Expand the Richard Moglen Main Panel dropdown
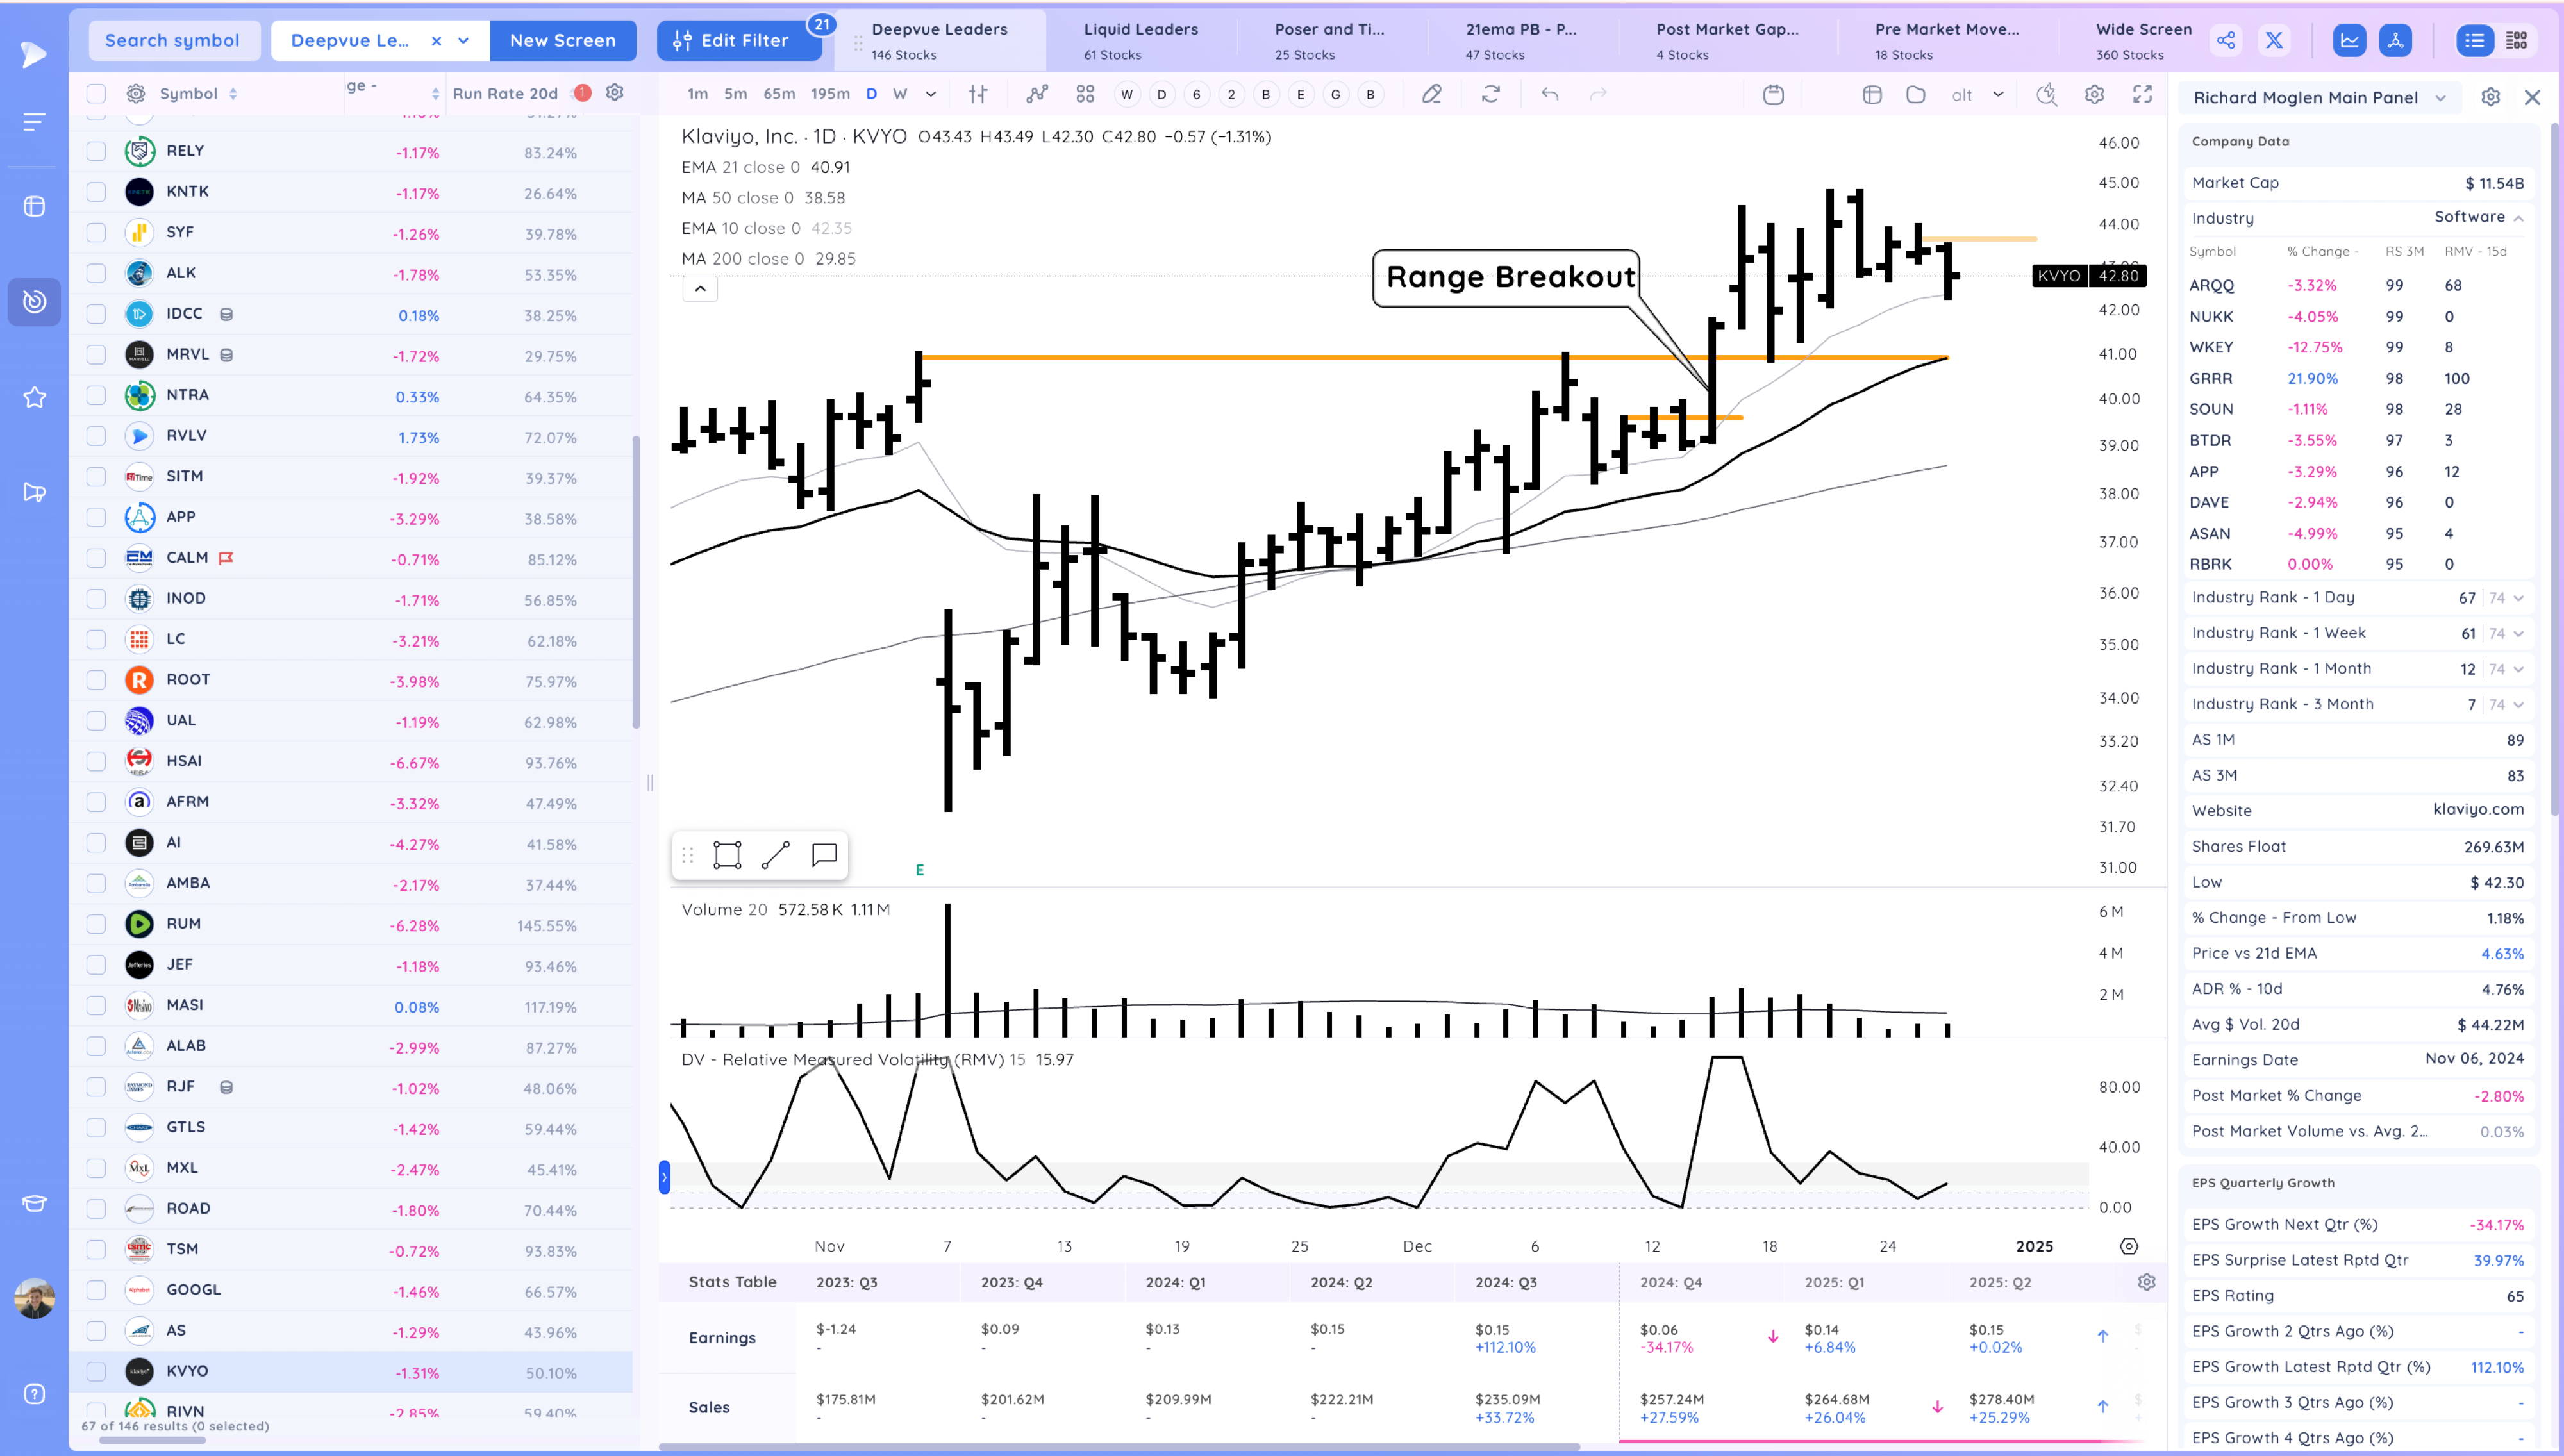The image size is (2564, 1456). point(2440,98)
